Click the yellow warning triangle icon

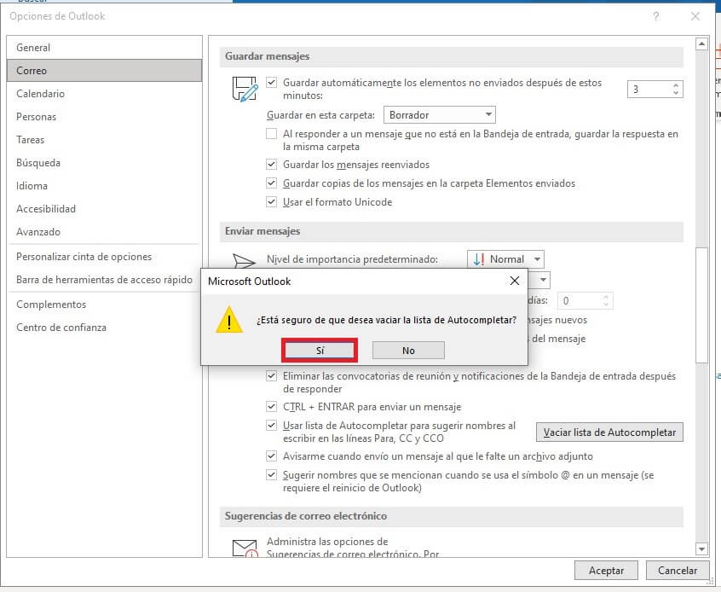229,319
